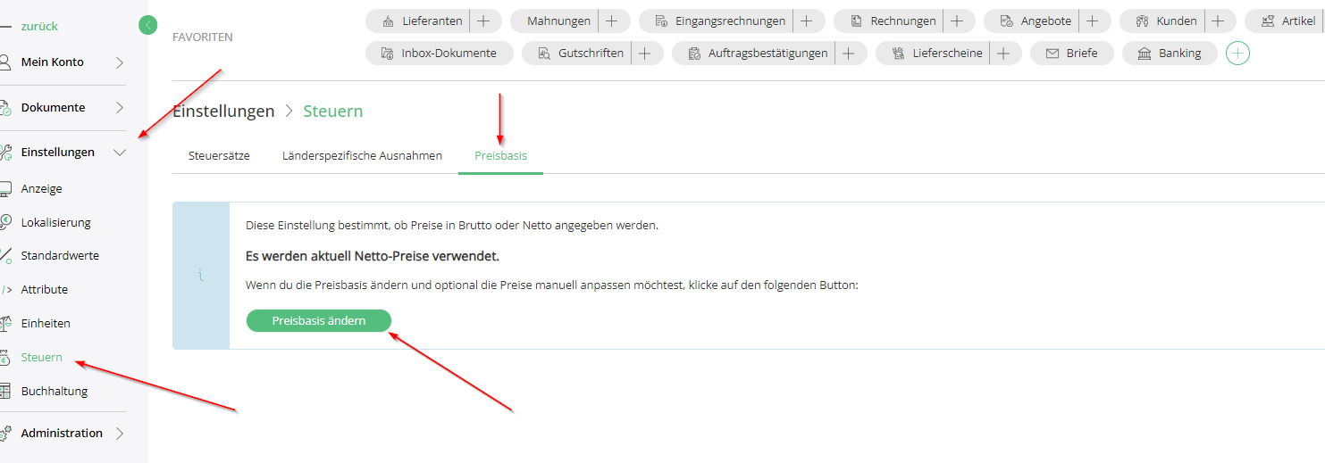Open Inbox-Dokumente favorite
Screen dimensions: 1325x463
click(x=440, y=54)
